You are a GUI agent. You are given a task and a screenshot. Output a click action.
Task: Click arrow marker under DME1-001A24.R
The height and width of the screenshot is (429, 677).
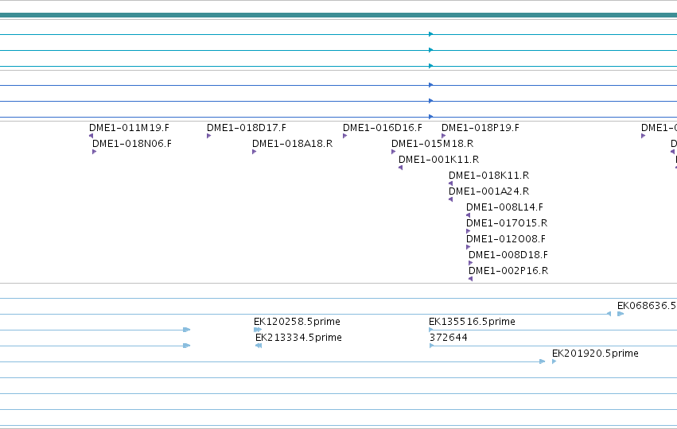click(x=451, y=199)
